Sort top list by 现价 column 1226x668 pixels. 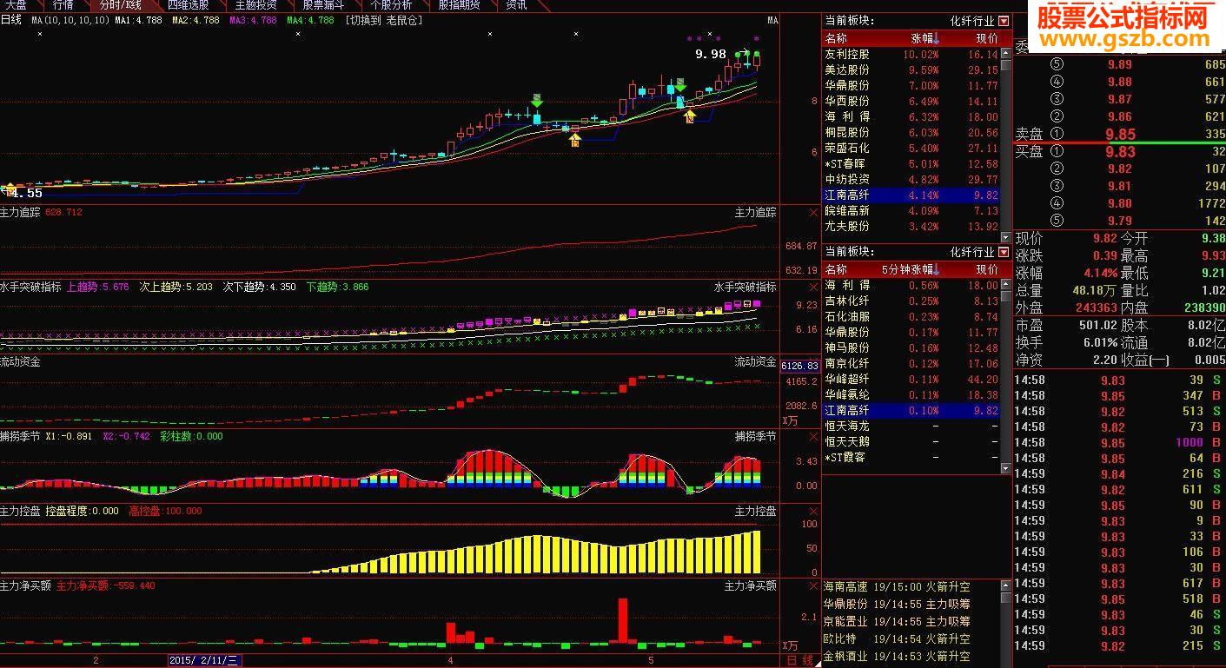[987, 38]
